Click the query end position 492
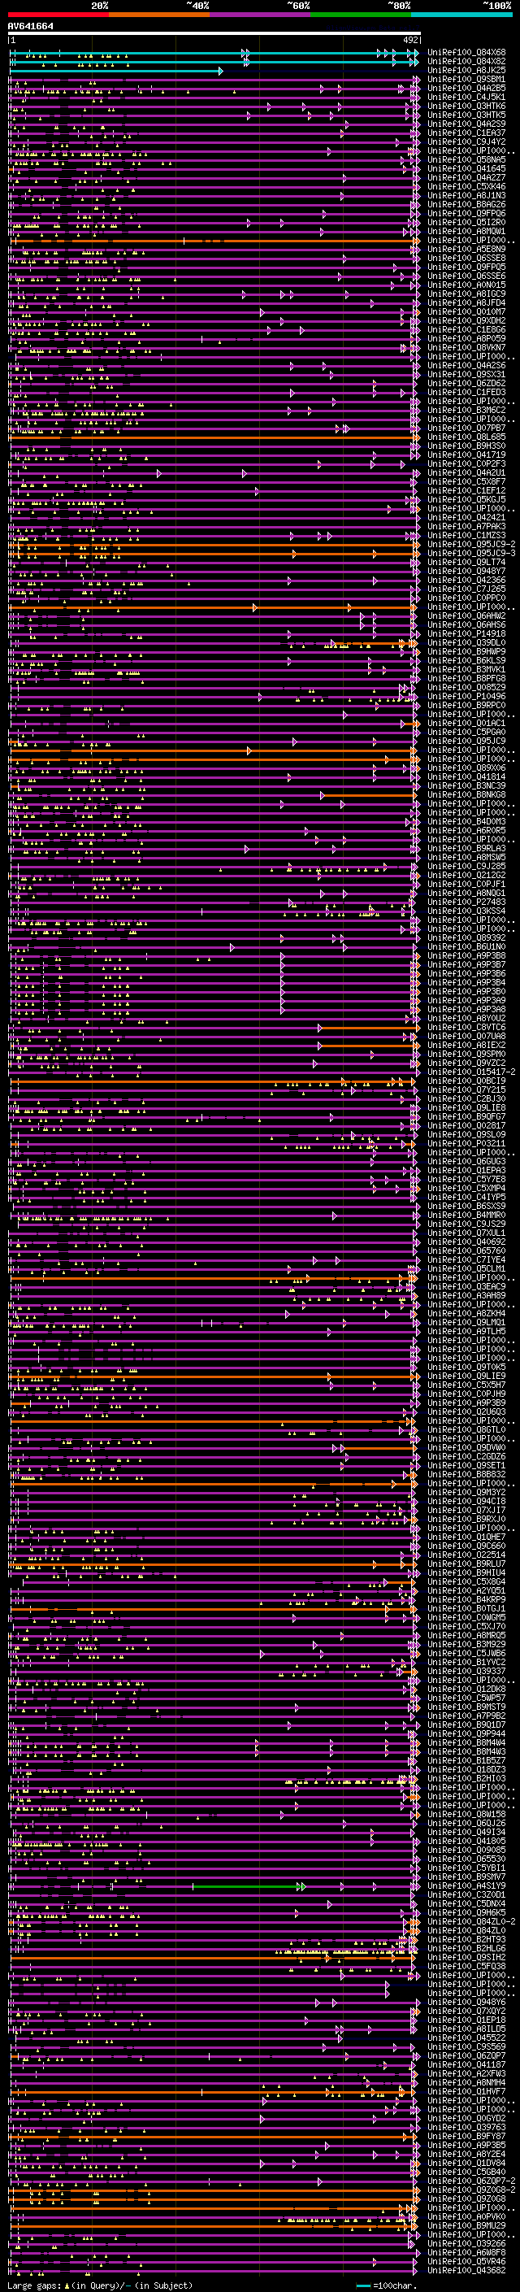 [x=410, y=40]
